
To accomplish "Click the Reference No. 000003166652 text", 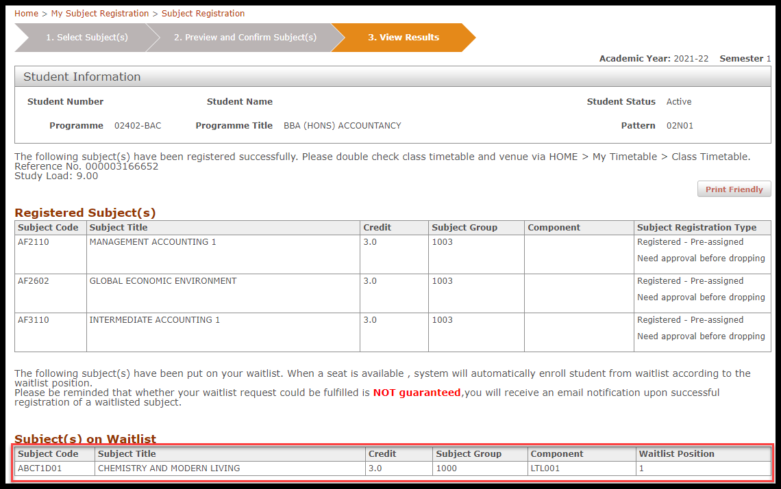I will pos(86,166).
